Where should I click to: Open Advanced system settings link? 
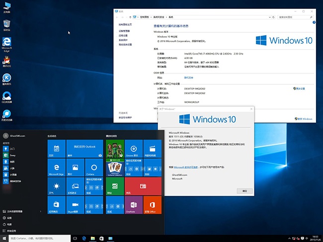point(125,45)
